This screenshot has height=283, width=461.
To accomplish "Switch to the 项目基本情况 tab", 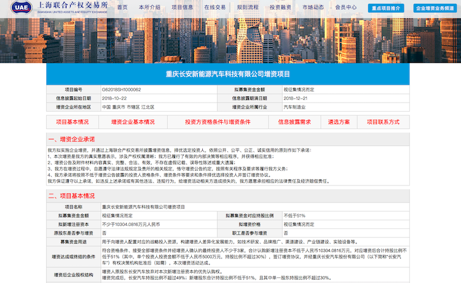I will (73, 122).
